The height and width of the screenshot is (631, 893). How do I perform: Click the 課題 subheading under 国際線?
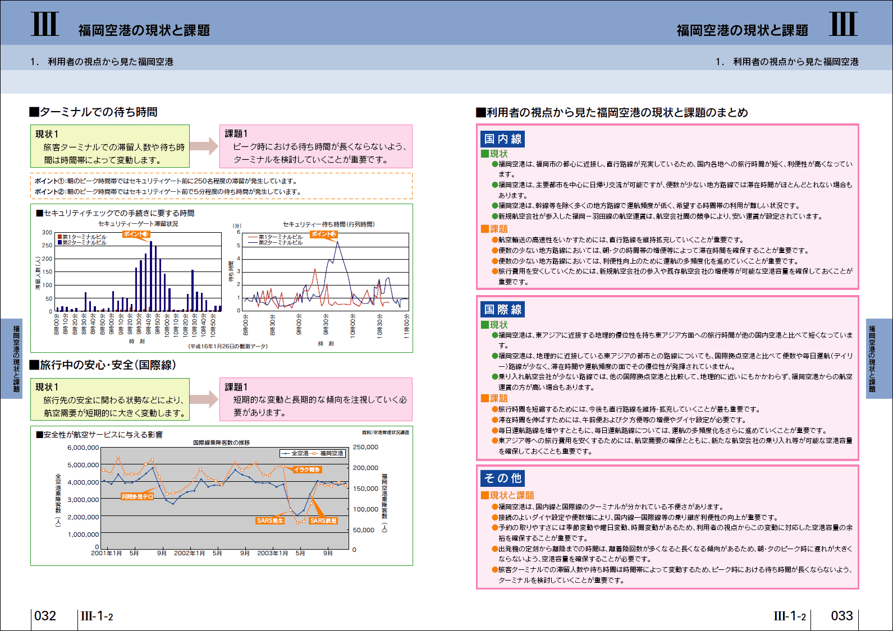coord(494,398)
